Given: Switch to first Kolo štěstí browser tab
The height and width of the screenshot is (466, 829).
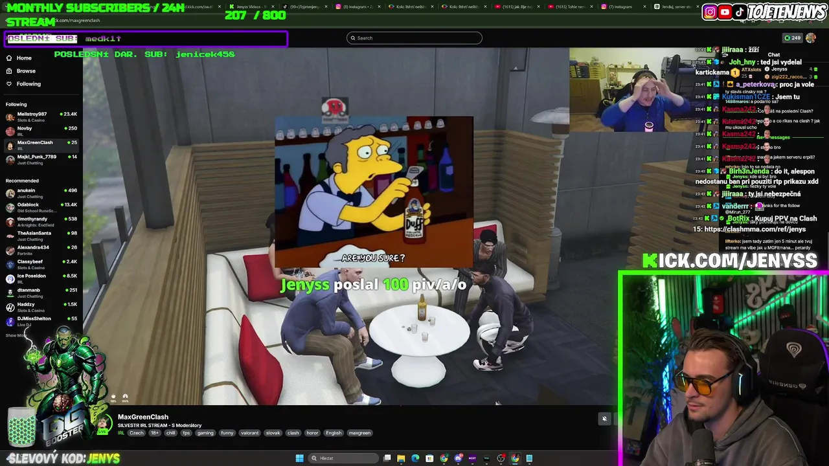Looking at the screenshot, I should coord(410,6).
